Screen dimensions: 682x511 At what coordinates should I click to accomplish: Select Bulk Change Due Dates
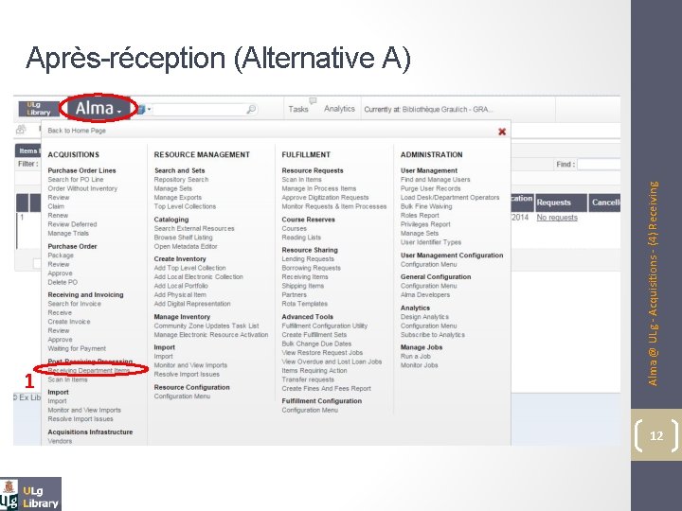(316, 344)
